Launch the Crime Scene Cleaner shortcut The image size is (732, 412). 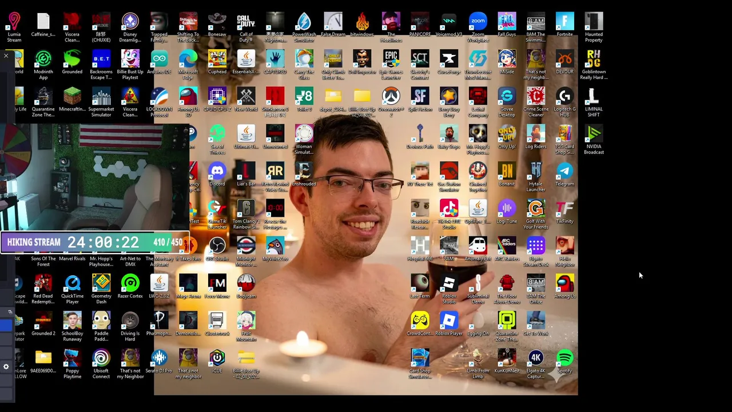536,102
